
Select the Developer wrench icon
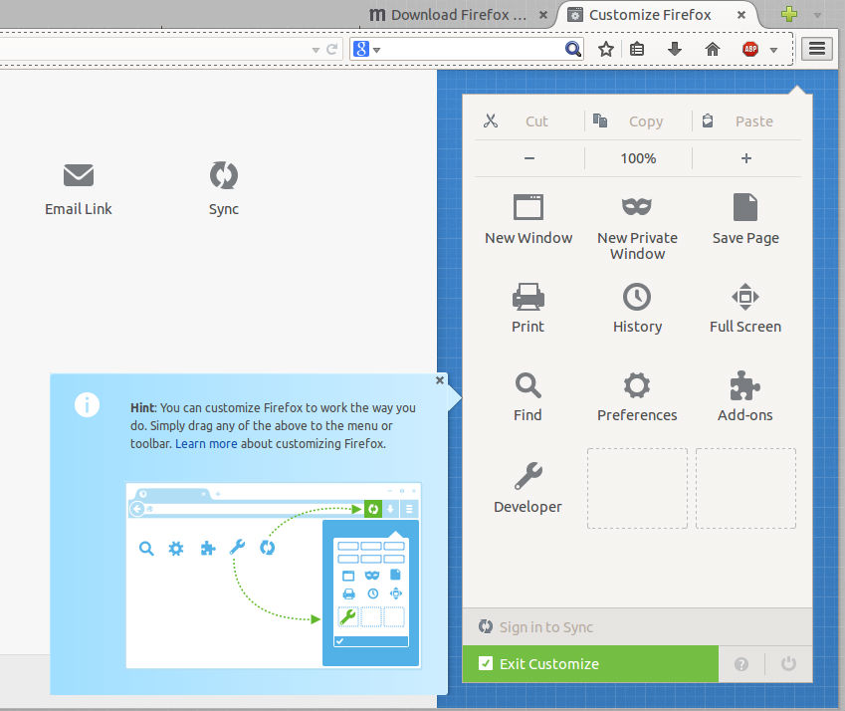pos(528,476)
